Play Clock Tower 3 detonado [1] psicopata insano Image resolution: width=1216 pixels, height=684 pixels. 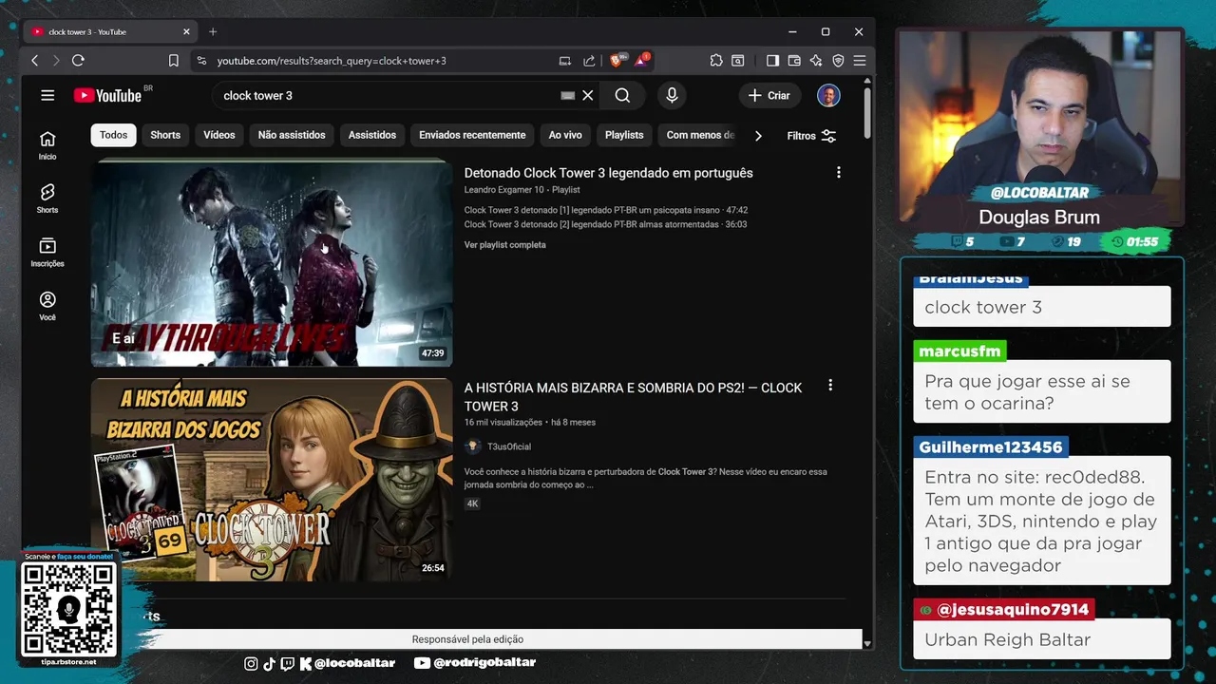point(605,210)
